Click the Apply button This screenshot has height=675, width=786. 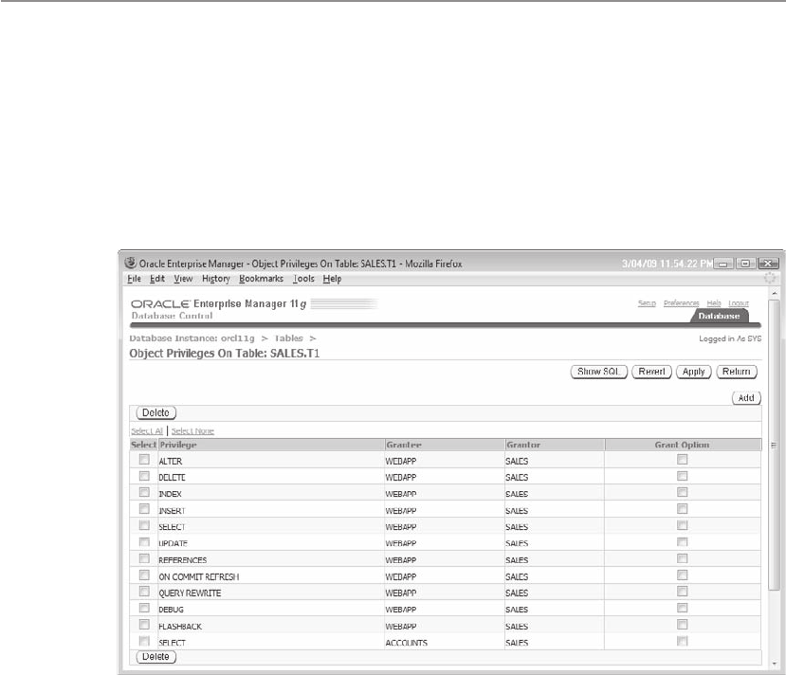click(x=694, y=372)
